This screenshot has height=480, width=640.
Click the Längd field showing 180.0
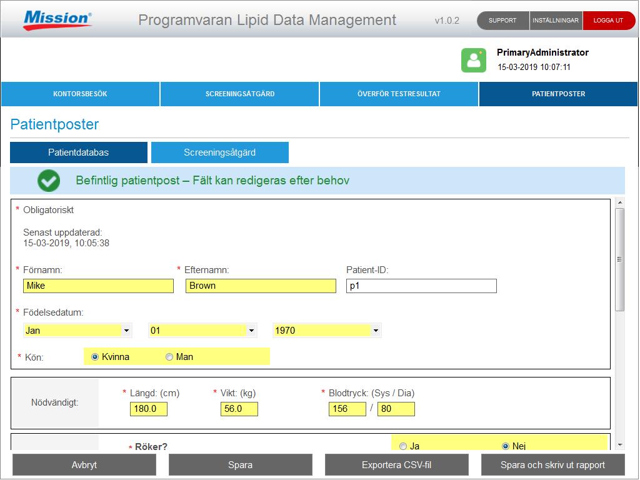149,409
